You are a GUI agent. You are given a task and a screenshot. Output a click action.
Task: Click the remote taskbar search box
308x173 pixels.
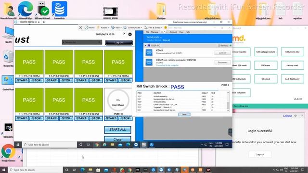(49, 145)
